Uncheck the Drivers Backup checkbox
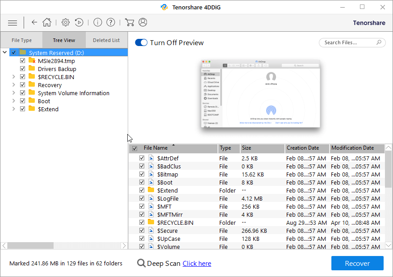The height and width of the screenshot is (277, 393). [x=23, y=69]
